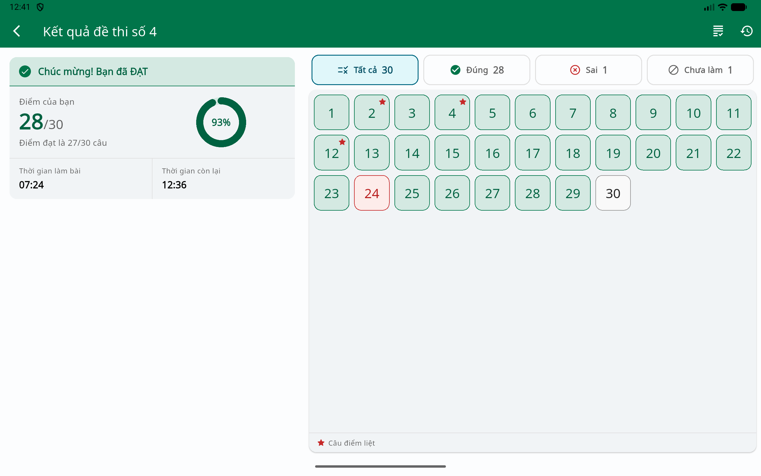
Task: Open question 19 tile
Action: point(613,153)
